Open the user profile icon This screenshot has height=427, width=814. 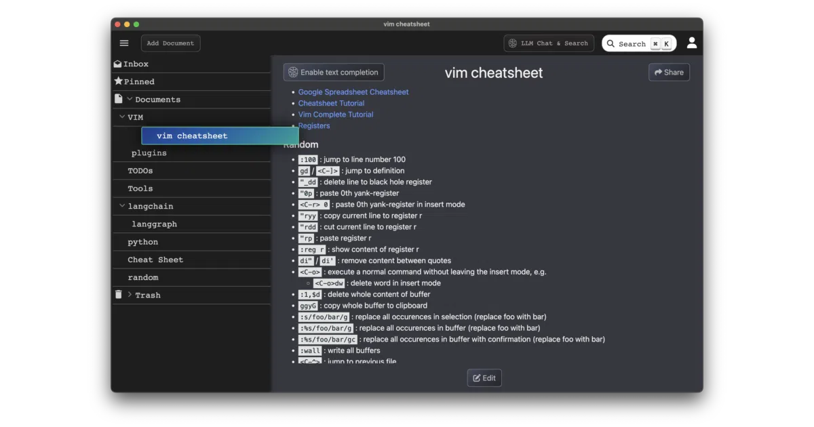[x=692, y=43]
